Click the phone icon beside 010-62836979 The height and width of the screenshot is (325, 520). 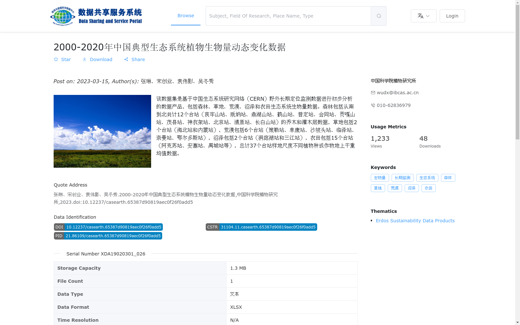pos(373,105)
